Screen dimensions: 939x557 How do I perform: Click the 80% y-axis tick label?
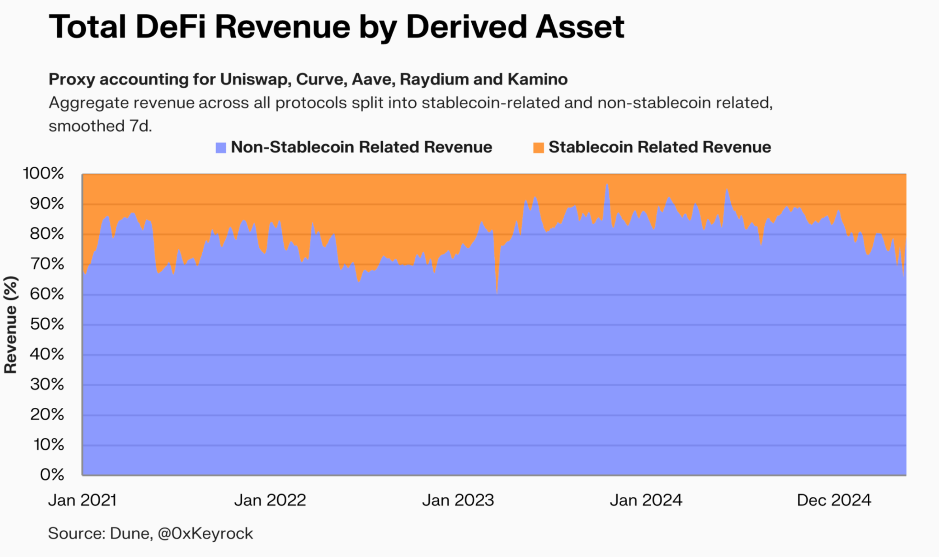(x=46, y=234)
